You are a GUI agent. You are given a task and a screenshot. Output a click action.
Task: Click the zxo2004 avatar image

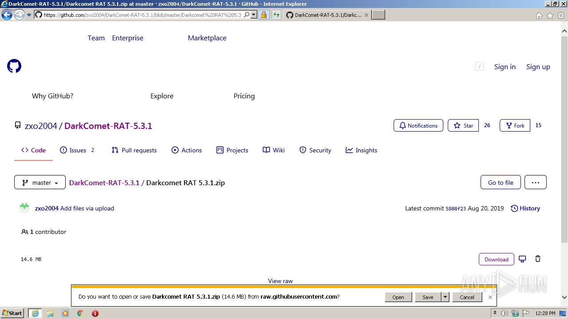[x=24, y=208]
